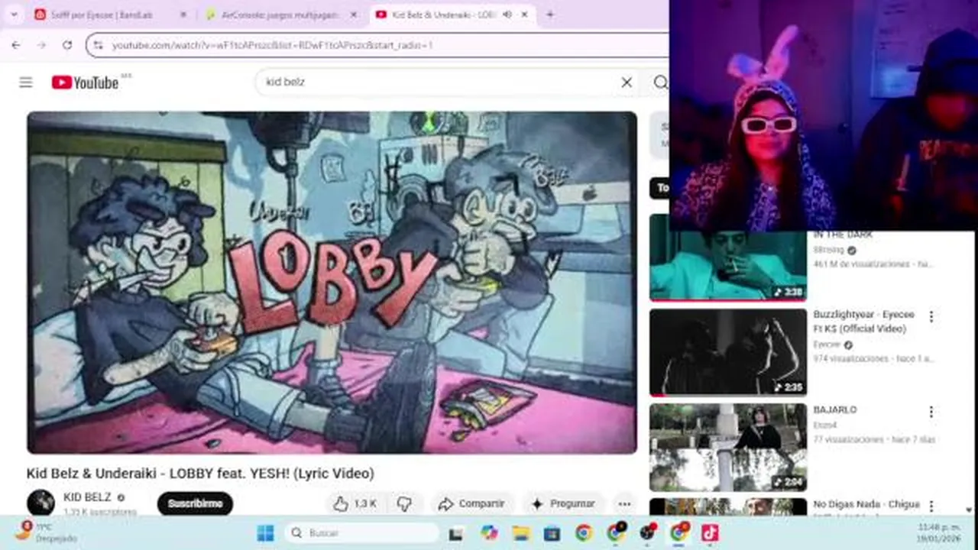View site information icon in address bar
Viewport: 978px width, 550px height.
pos(98,45)
